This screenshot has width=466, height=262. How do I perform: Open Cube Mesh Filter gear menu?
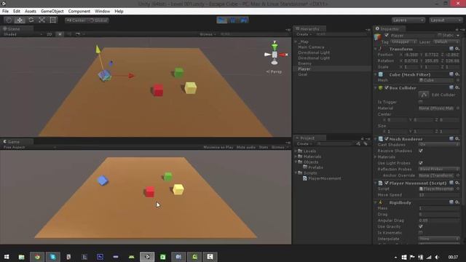(457, 74)
